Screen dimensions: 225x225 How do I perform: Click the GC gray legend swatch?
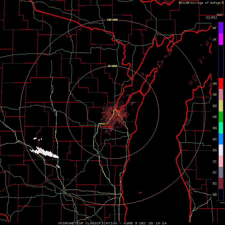click(221, 172)
